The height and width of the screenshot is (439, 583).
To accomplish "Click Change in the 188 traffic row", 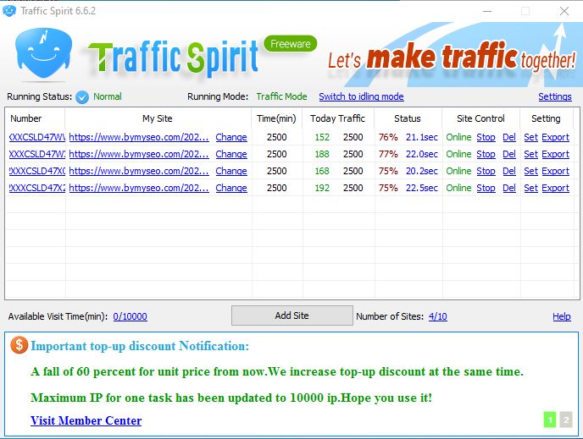I will (231, 154).
